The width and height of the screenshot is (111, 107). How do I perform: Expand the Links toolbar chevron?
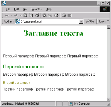pyautogui.click(x=108, y=20)
